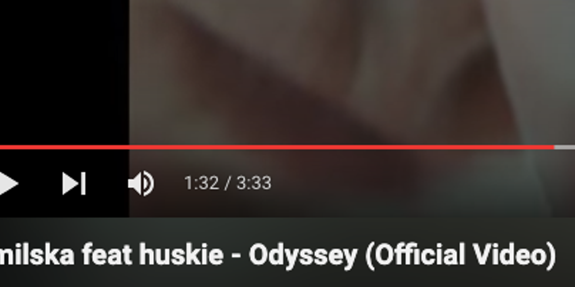Click the playhead where the red bar ends
Screen dimensions: 575x287
coord(554,148)
